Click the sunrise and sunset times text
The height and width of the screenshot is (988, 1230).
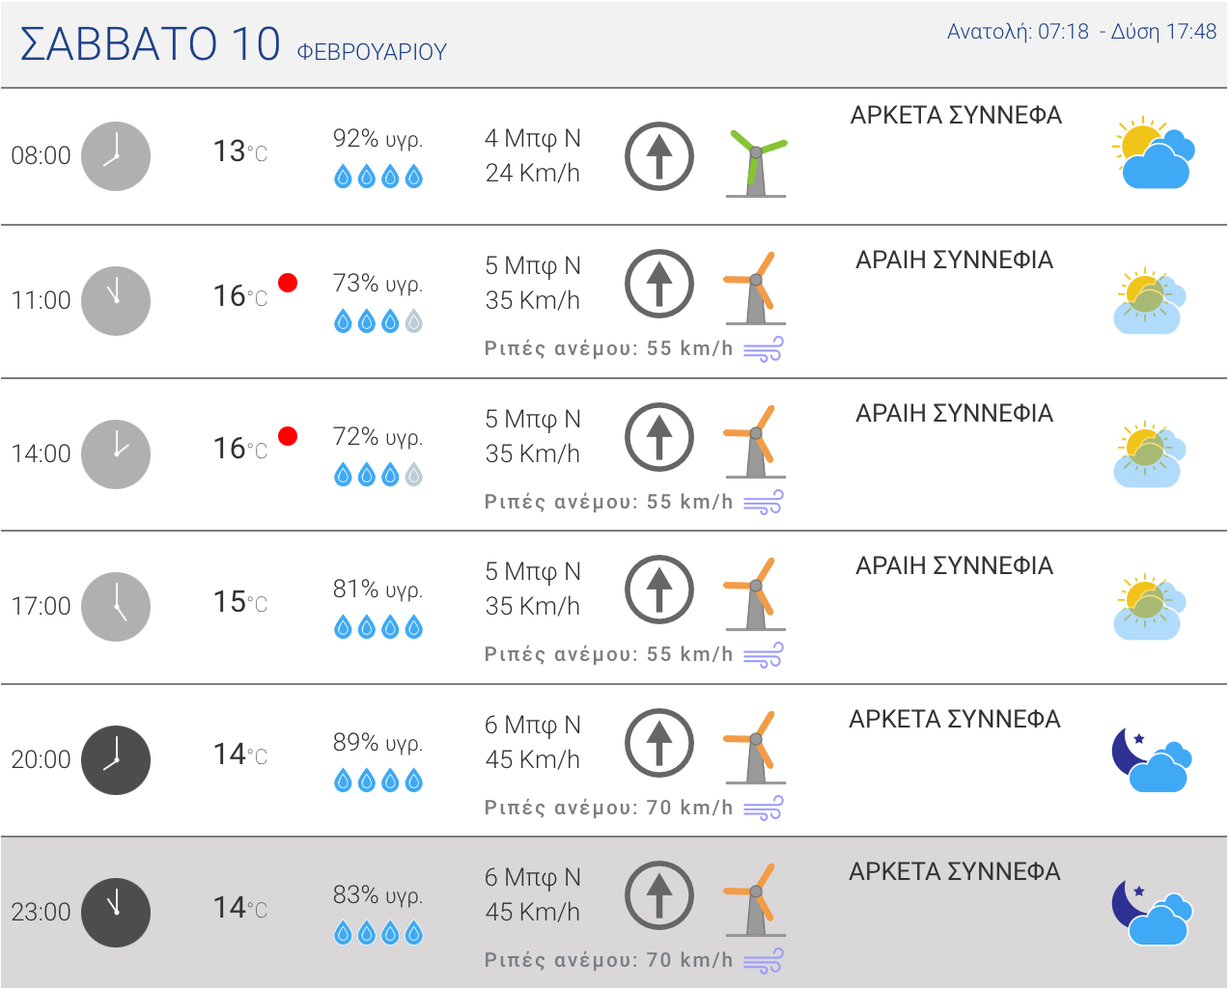[x=1081, y=32]
